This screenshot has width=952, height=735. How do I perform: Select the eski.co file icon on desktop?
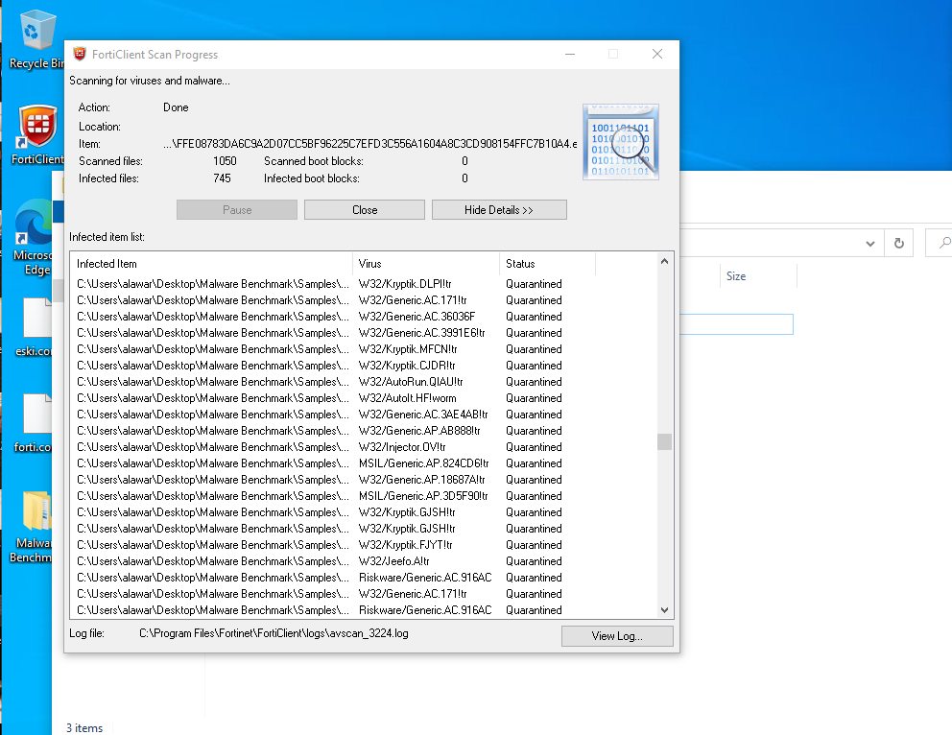(x=38, y=319)
